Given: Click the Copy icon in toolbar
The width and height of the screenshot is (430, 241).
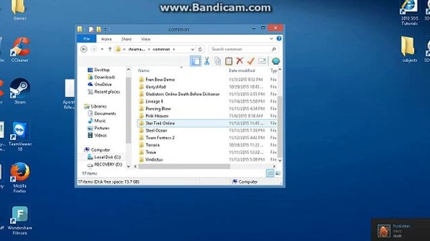Looking at the screenshot, I should 218,61.
